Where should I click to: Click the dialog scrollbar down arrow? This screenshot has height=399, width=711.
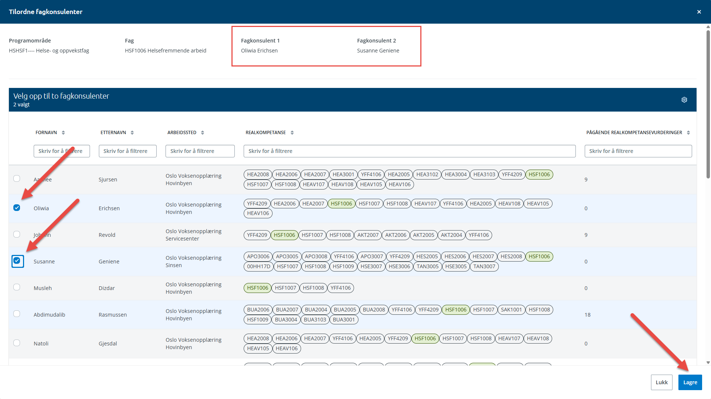coord(708,363)
